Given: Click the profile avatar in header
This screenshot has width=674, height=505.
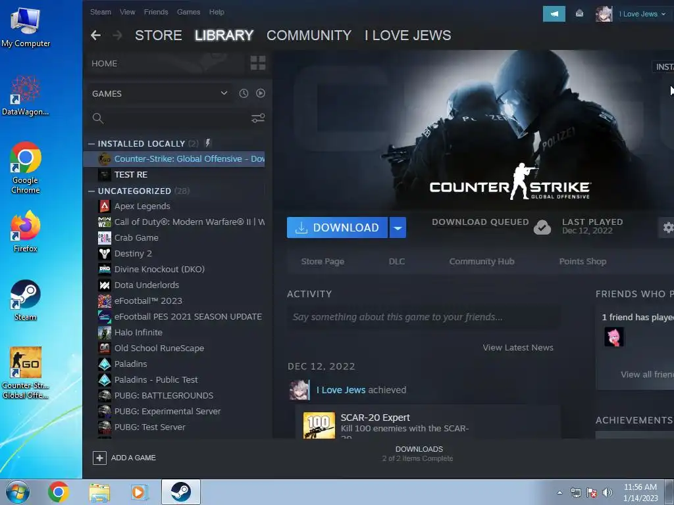Looking at the screenshot, I should point(604,14).
